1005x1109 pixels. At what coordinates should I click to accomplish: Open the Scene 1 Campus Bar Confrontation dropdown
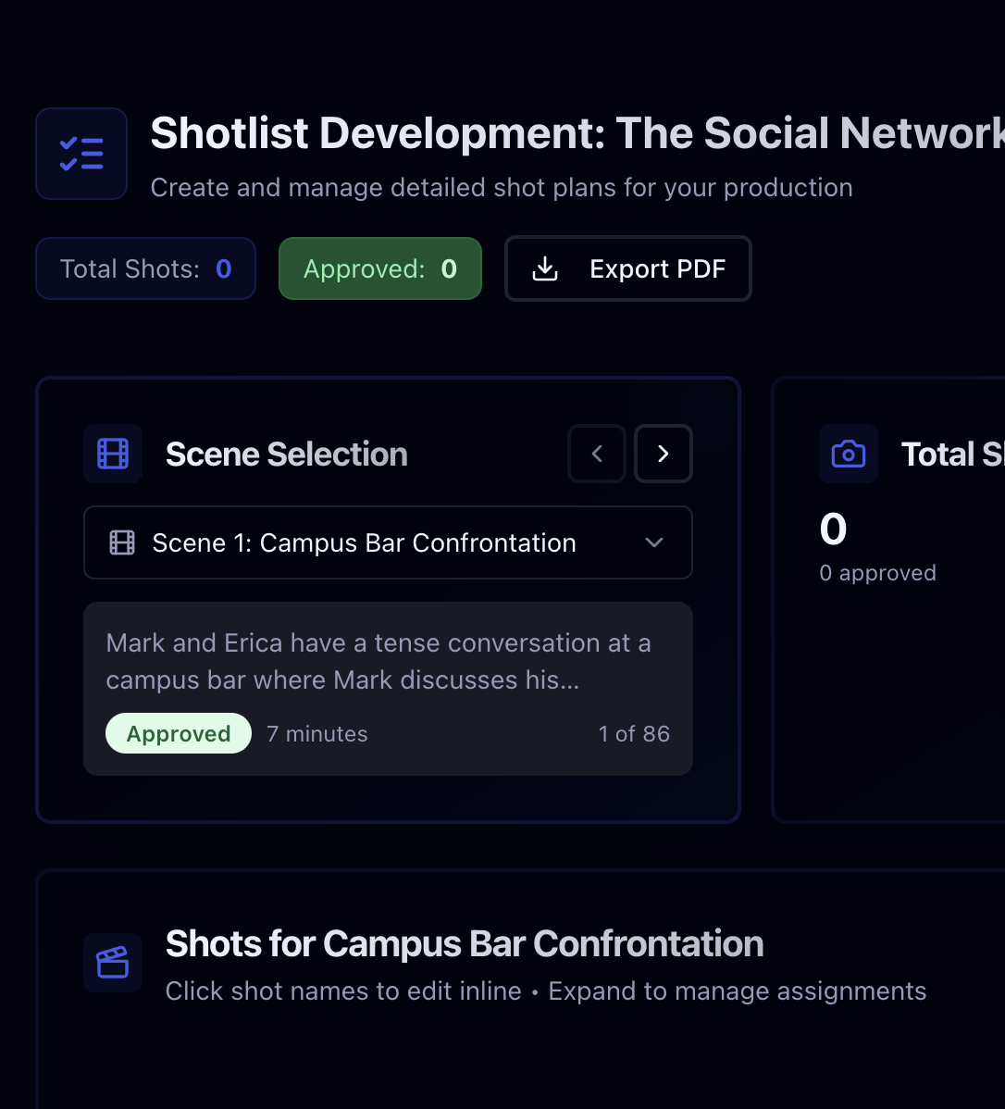(389, 542)
